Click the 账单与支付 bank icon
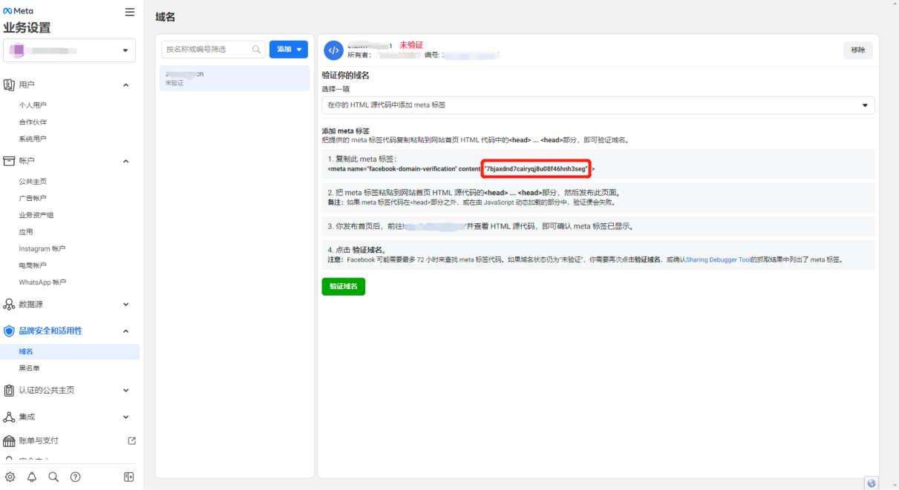This screenshot has height=490, width=899. [10, 441]
